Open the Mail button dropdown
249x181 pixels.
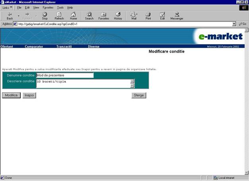click(x=137, y=14)
